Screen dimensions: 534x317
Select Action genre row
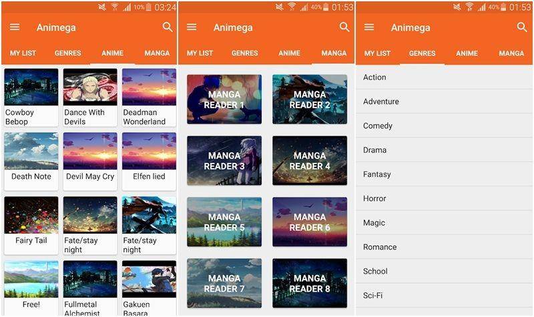tap(444, 77)
